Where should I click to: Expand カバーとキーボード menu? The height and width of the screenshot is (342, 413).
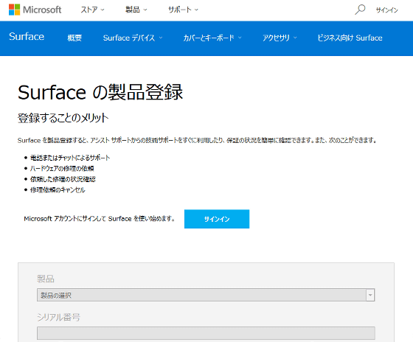click(x=212, y=38)
